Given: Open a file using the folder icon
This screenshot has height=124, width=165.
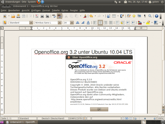Looking at the screenshot, I should click(13, 16).
